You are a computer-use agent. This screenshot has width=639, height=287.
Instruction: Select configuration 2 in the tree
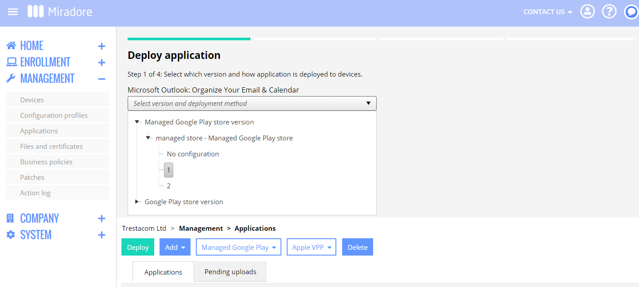(x=169, y=186)
